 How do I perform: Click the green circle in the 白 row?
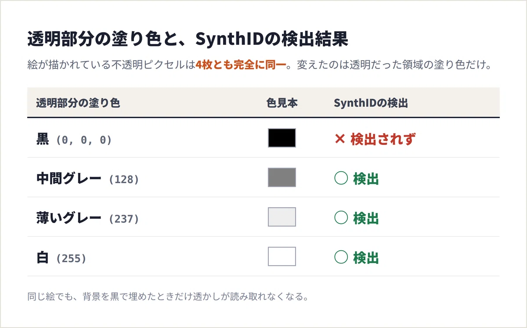pos(341,258)
